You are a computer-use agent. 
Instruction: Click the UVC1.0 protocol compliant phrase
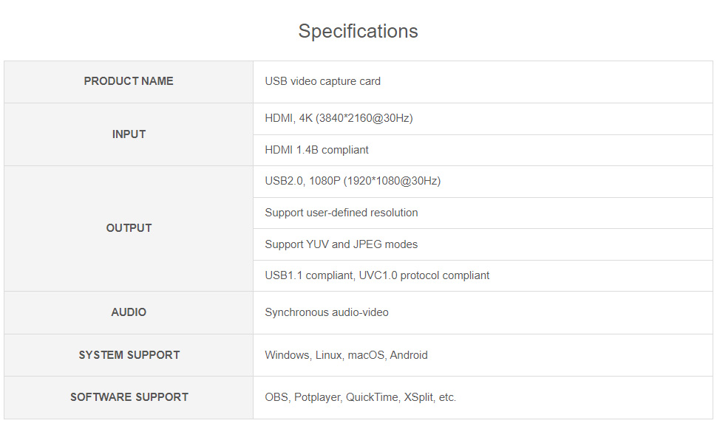[424, 275]
